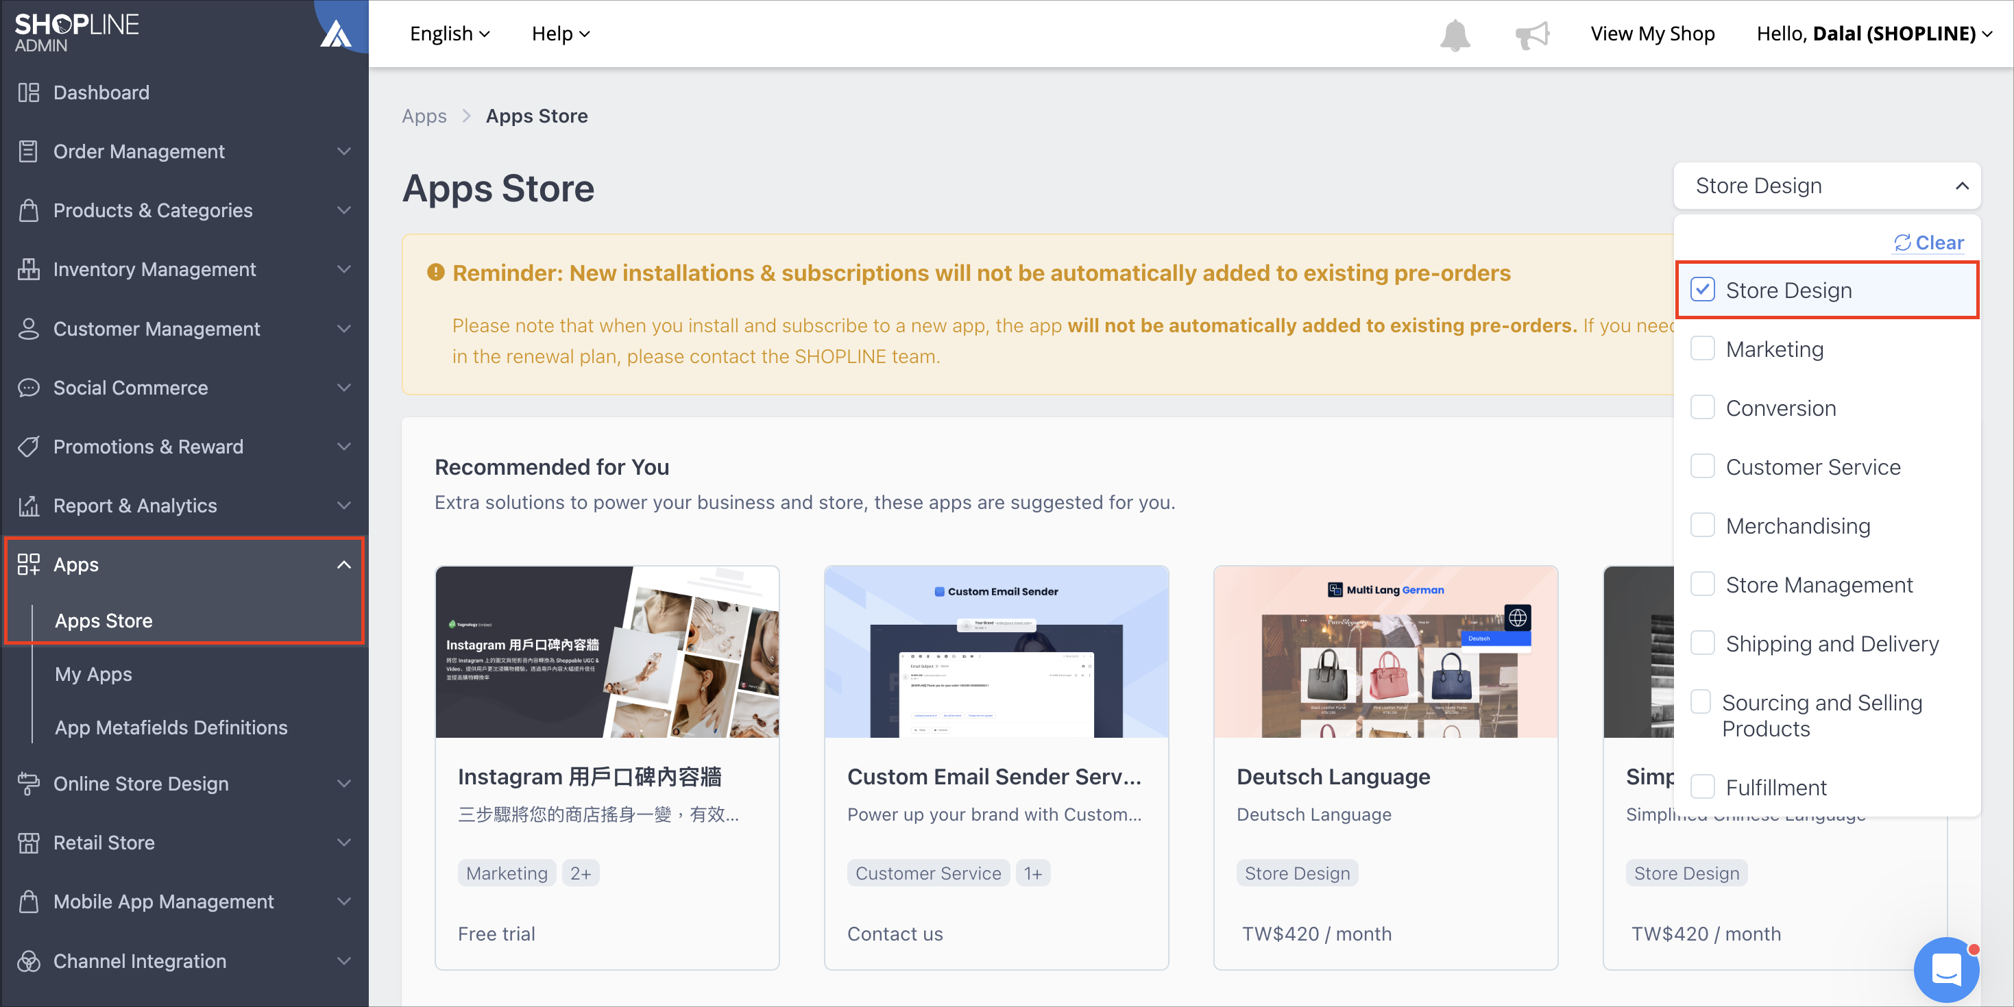Click the orange reminder warning icon
2014x1007 pixels.
435,273
